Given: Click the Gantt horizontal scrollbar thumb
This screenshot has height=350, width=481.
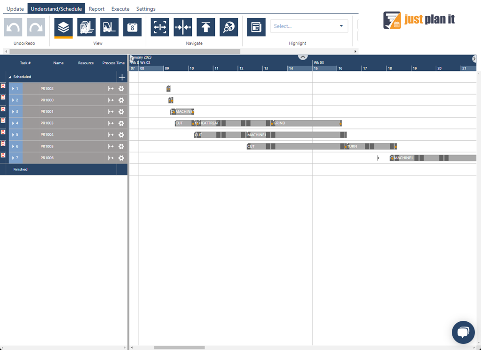Looking at the screenshot, I should (179, 348).
